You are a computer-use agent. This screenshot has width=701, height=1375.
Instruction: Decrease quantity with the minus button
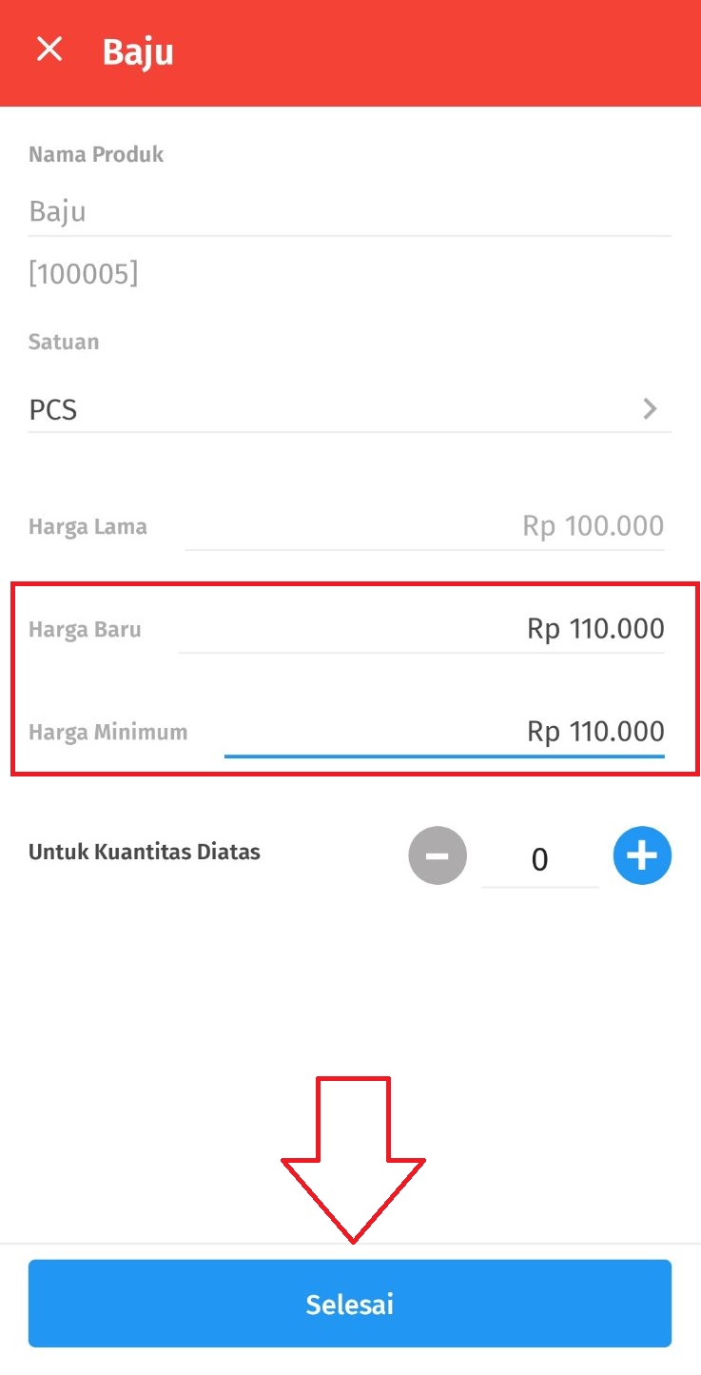click(x=438, y=855)
